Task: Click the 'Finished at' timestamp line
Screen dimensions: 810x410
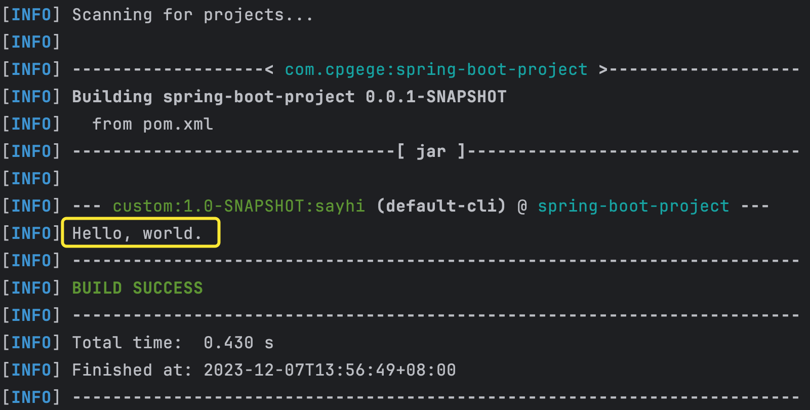Action: 264,371
